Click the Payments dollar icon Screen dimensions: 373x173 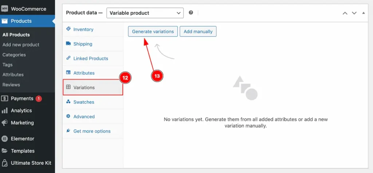[x=4, y=98]
